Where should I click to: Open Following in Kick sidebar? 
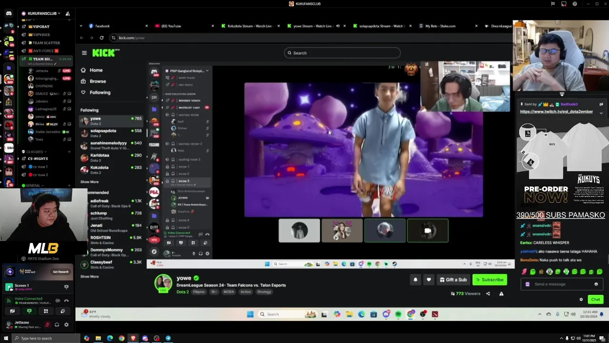point(100,92)
